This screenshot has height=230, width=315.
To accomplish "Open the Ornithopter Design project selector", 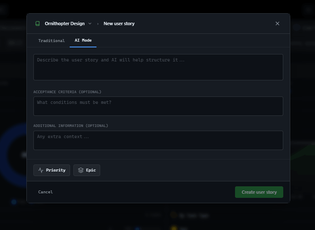I will [x=65, y=23].
